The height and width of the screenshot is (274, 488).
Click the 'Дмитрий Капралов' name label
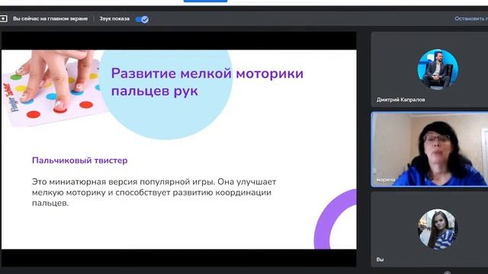click(400, 100)
